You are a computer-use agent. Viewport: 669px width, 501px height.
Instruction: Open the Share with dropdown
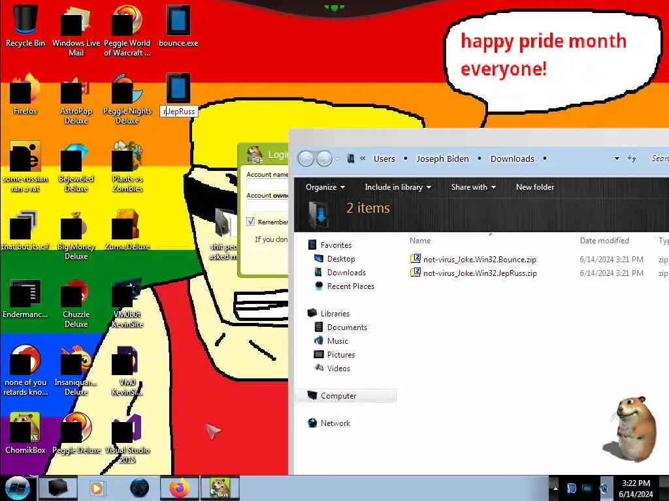click(x=473, y=187)
